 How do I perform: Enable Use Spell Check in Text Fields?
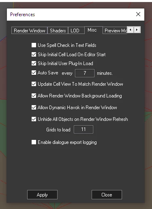34,45
